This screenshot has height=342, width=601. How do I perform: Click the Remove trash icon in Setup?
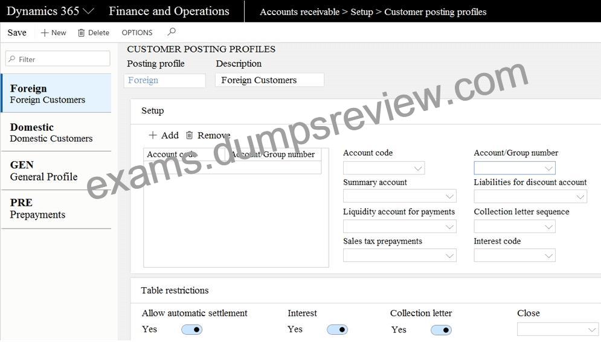tap(189, 135)
